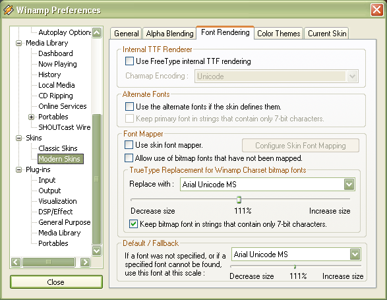
Task: Select Output under Plug-ins
Action: point(49,191)
